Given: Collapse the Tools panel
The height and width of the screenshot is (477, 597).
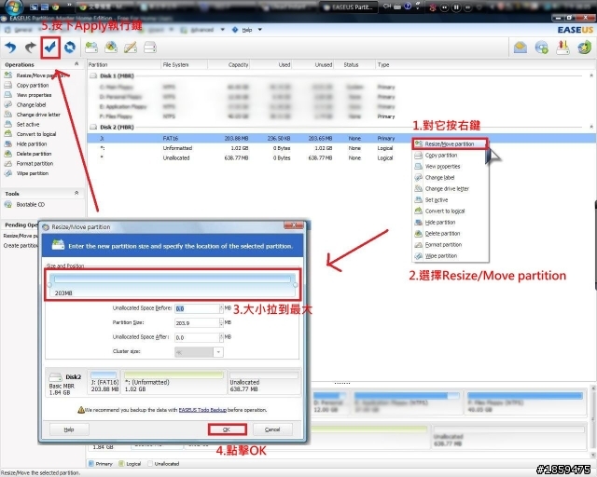Looking at the screenshot, I should (76, 193).
